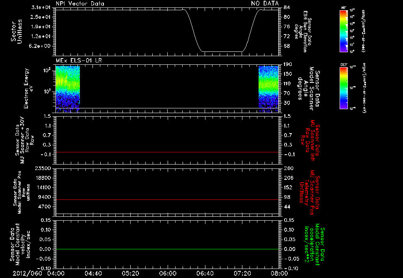Click the 'Sector Unitless' axis title
403x278 pixels.
pos(17,31)
